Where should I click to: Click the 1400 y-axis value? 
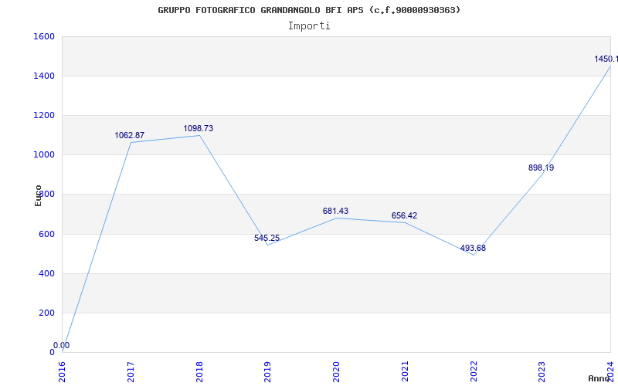click(x=44, y=76)
